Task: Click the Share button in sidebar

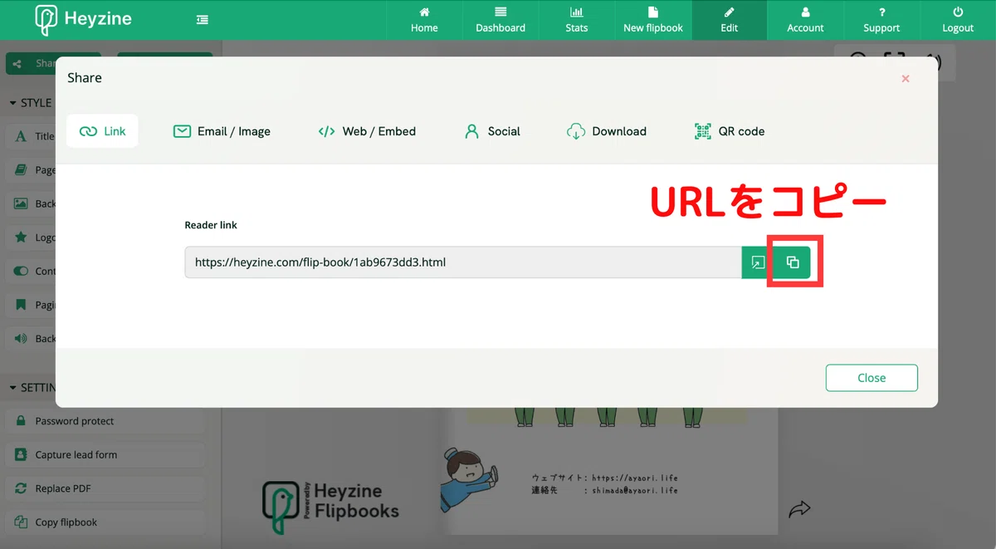Action: pos(32,64)
